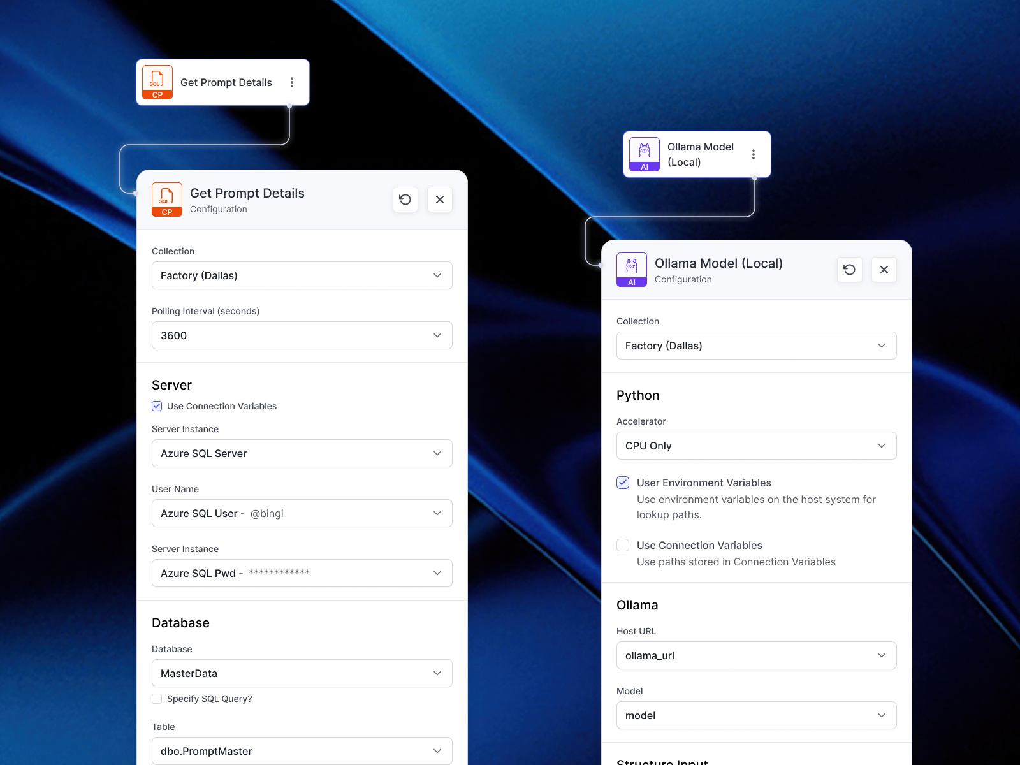The image size is (1020, 765).
Task: Open the Ollama Model node's three-dot menu
Action: coord(754,154)
